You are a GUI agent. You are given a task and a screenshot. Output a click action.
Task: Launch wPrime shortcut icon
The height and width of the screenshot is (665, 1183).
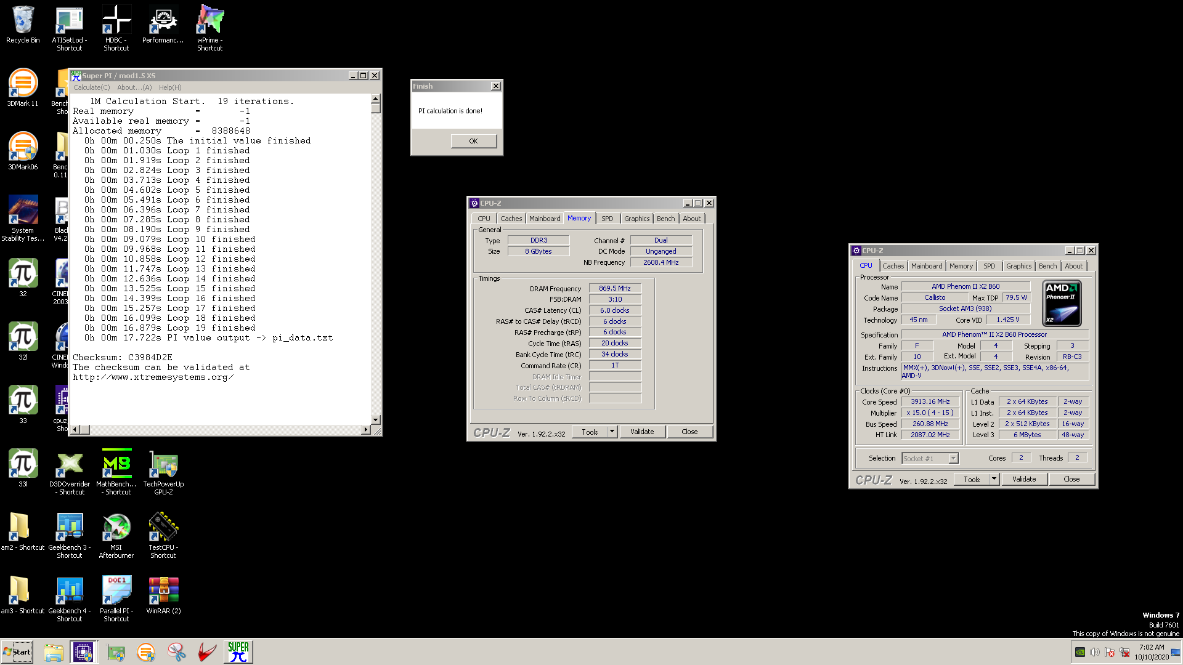(209, 28)
